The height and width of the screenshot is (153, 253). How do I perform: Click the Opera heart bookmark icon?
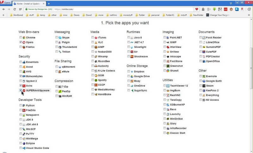point(197,9)
